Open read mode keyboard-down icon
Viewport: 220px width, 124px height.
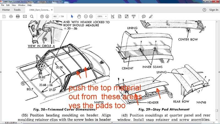click(134, 16)
